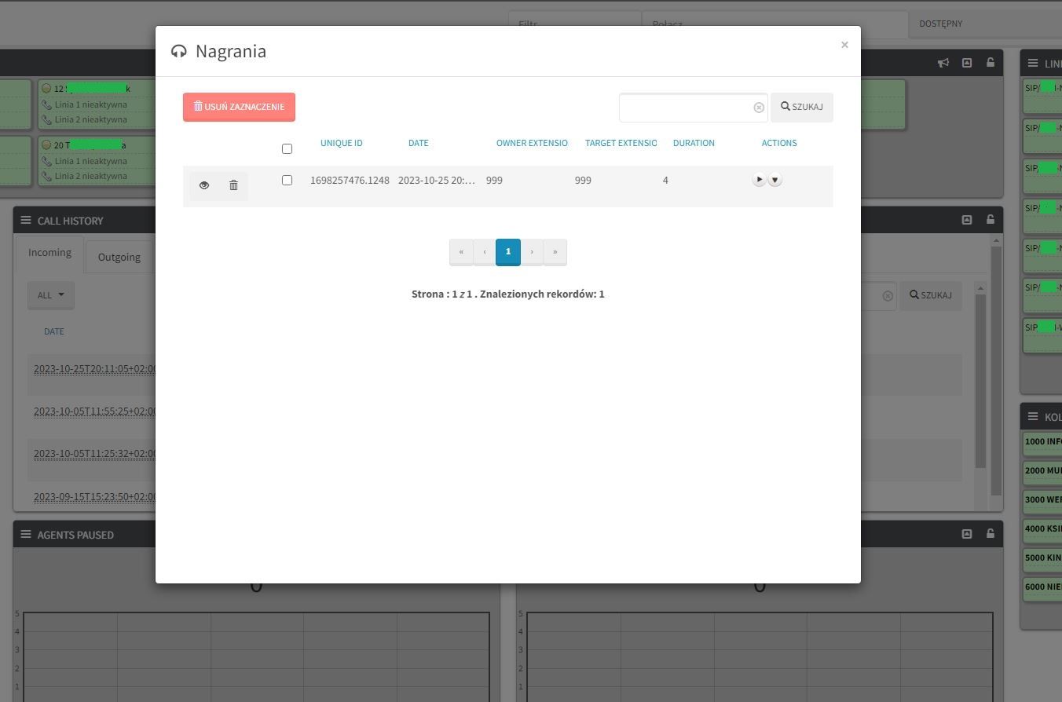Collapse the Call History panel
Viewport: 1062px width, 702px height.
967,220
